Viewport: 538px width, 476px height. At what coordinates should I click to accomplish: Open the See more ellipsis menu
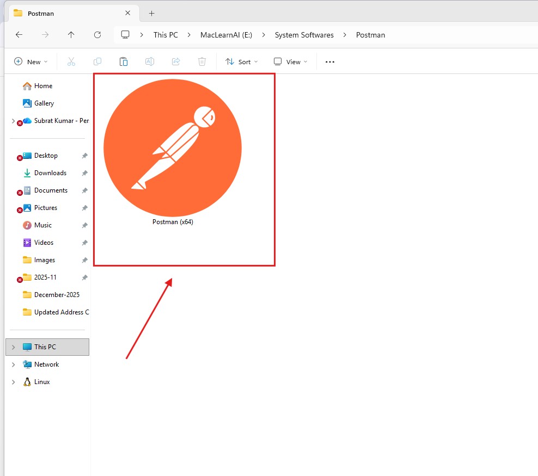330,62
